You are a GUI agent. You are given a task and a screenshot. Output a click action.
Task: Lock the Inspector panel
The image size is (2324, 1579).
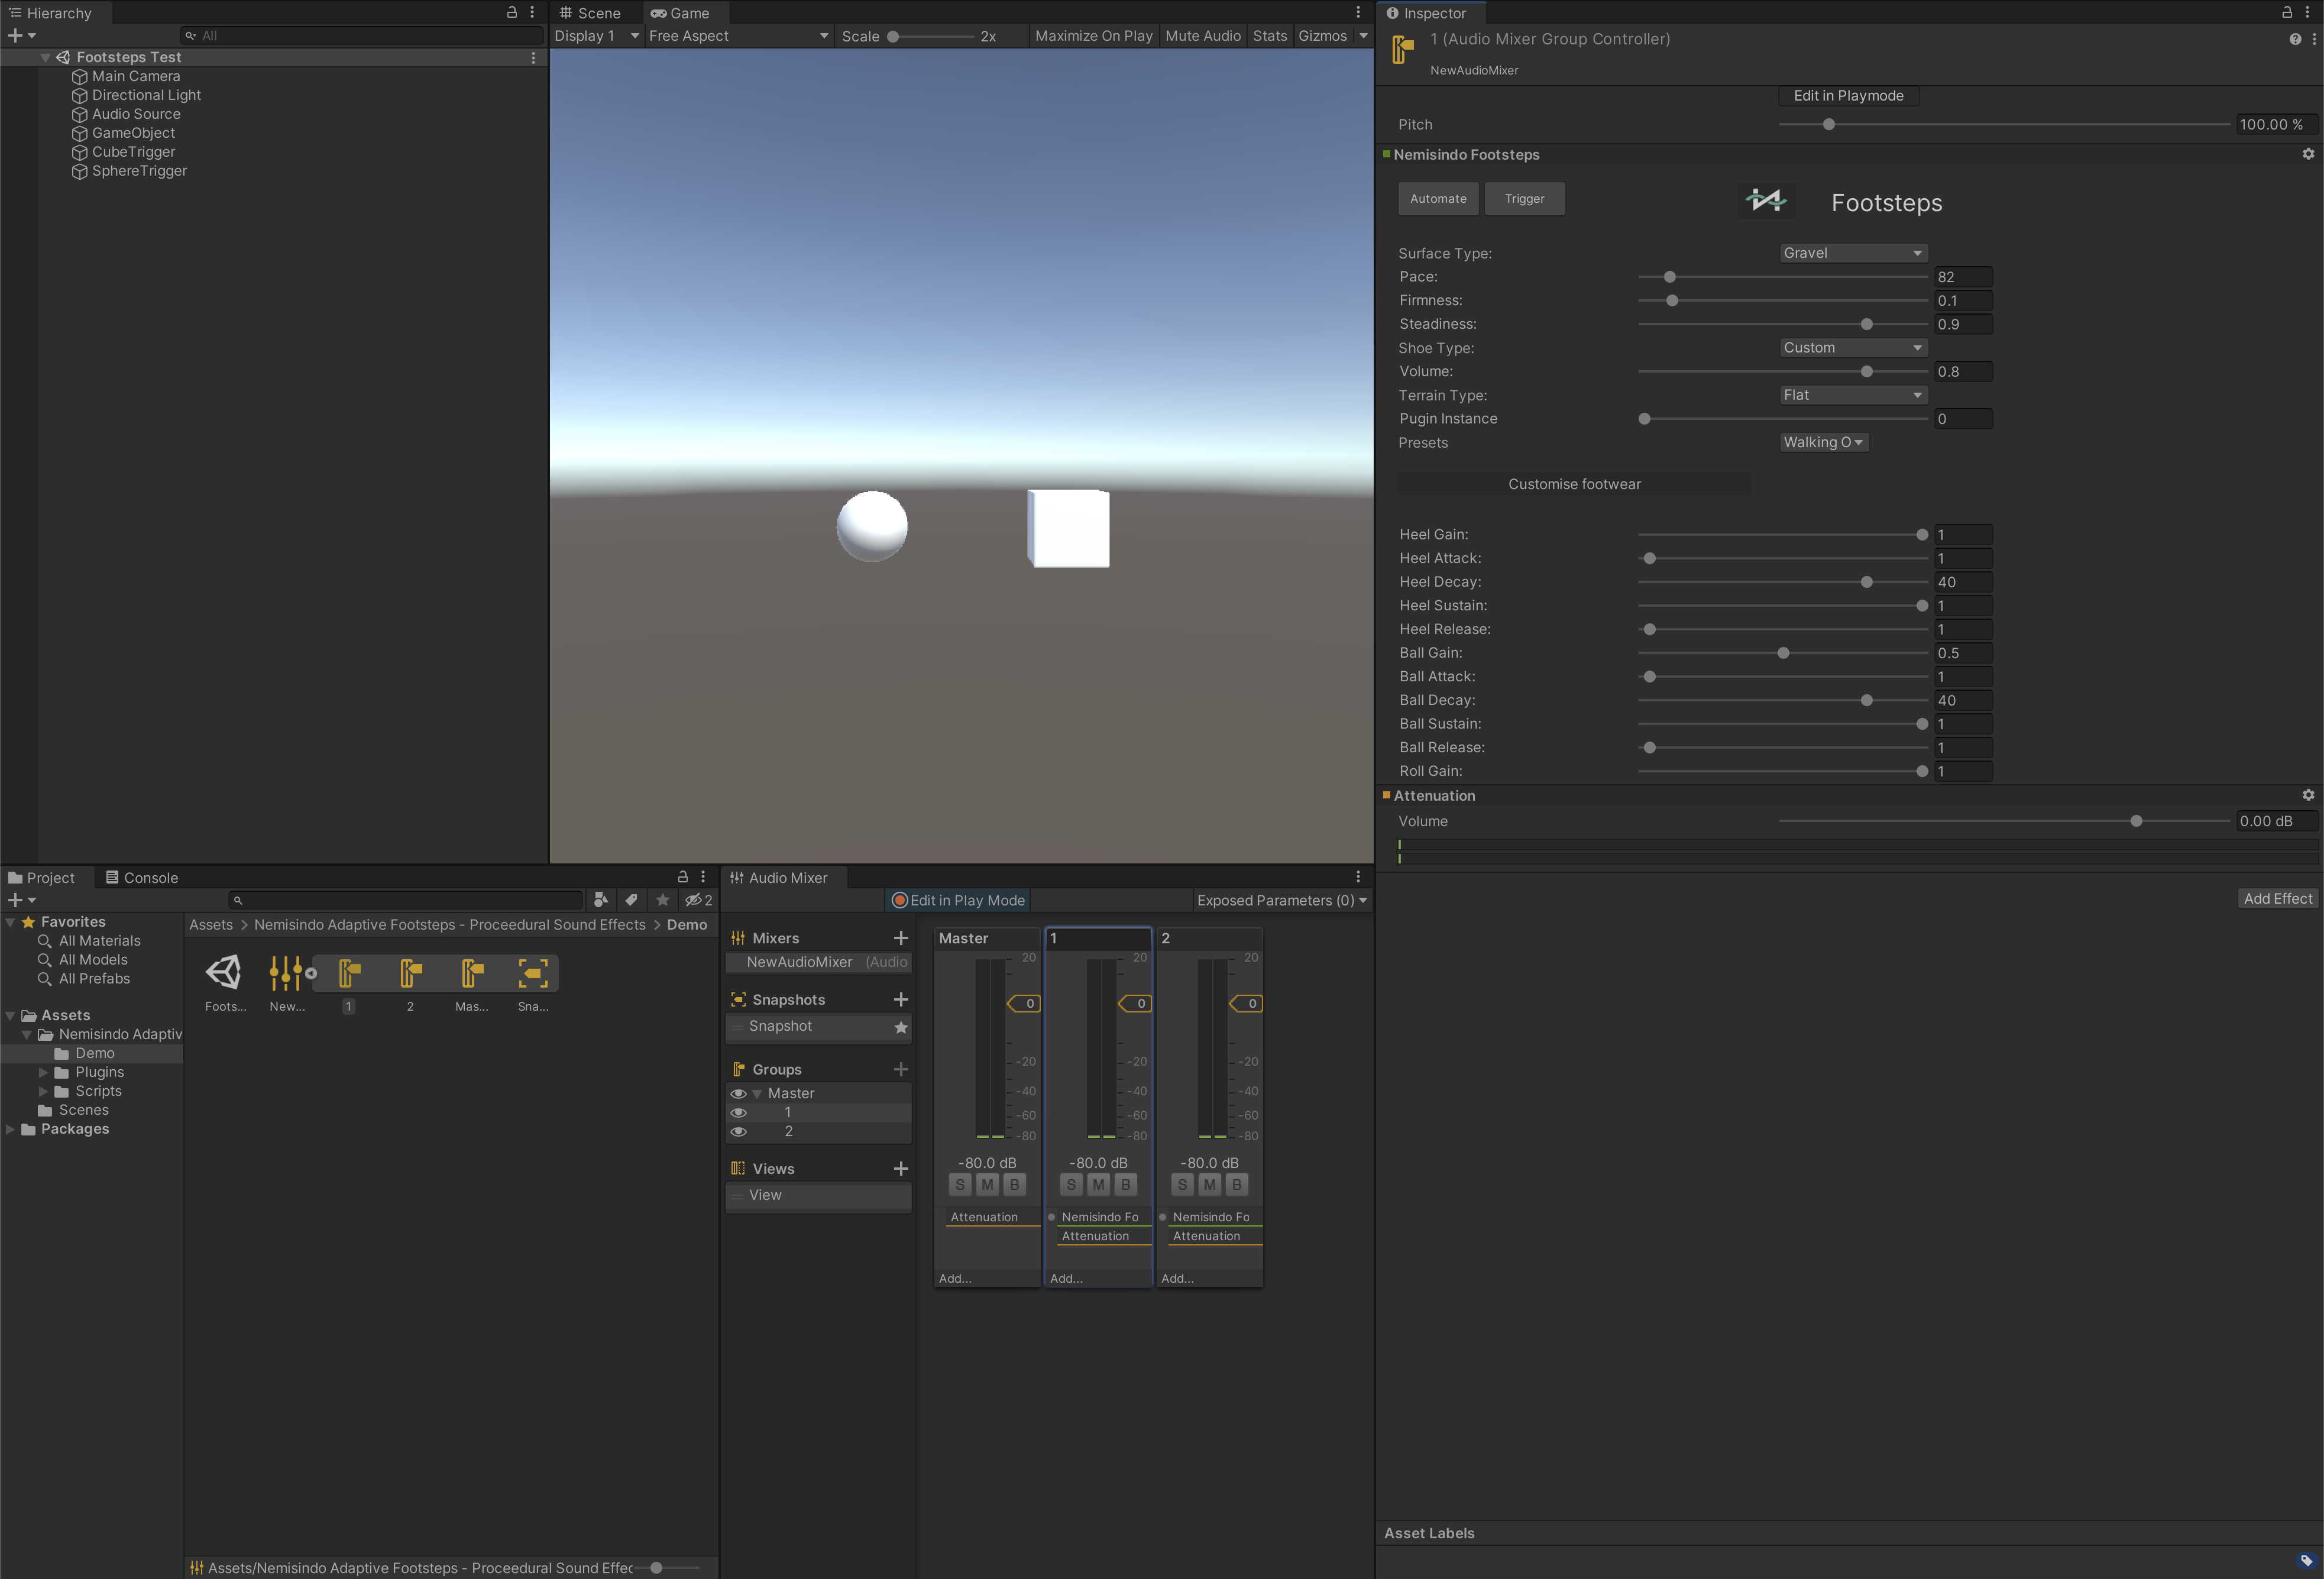pyautogui.click(x=2287, y=12)
